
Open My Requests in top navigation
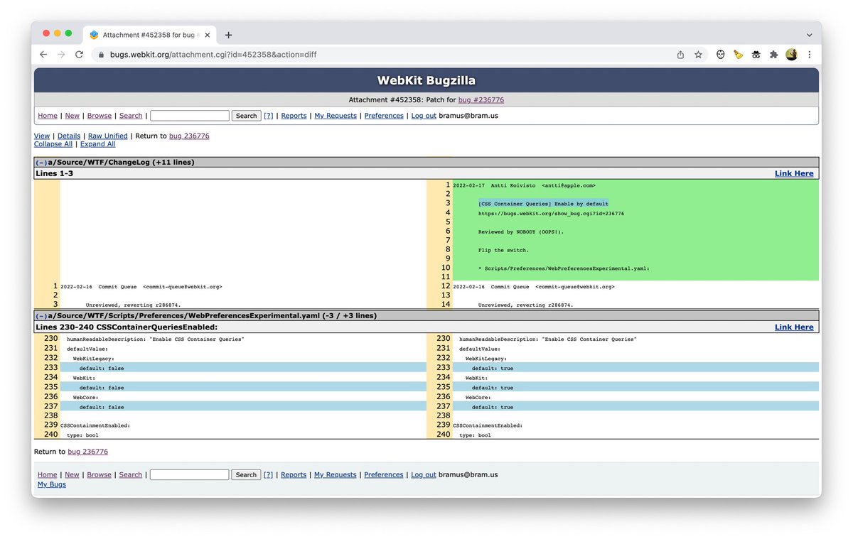coord(336,116)
